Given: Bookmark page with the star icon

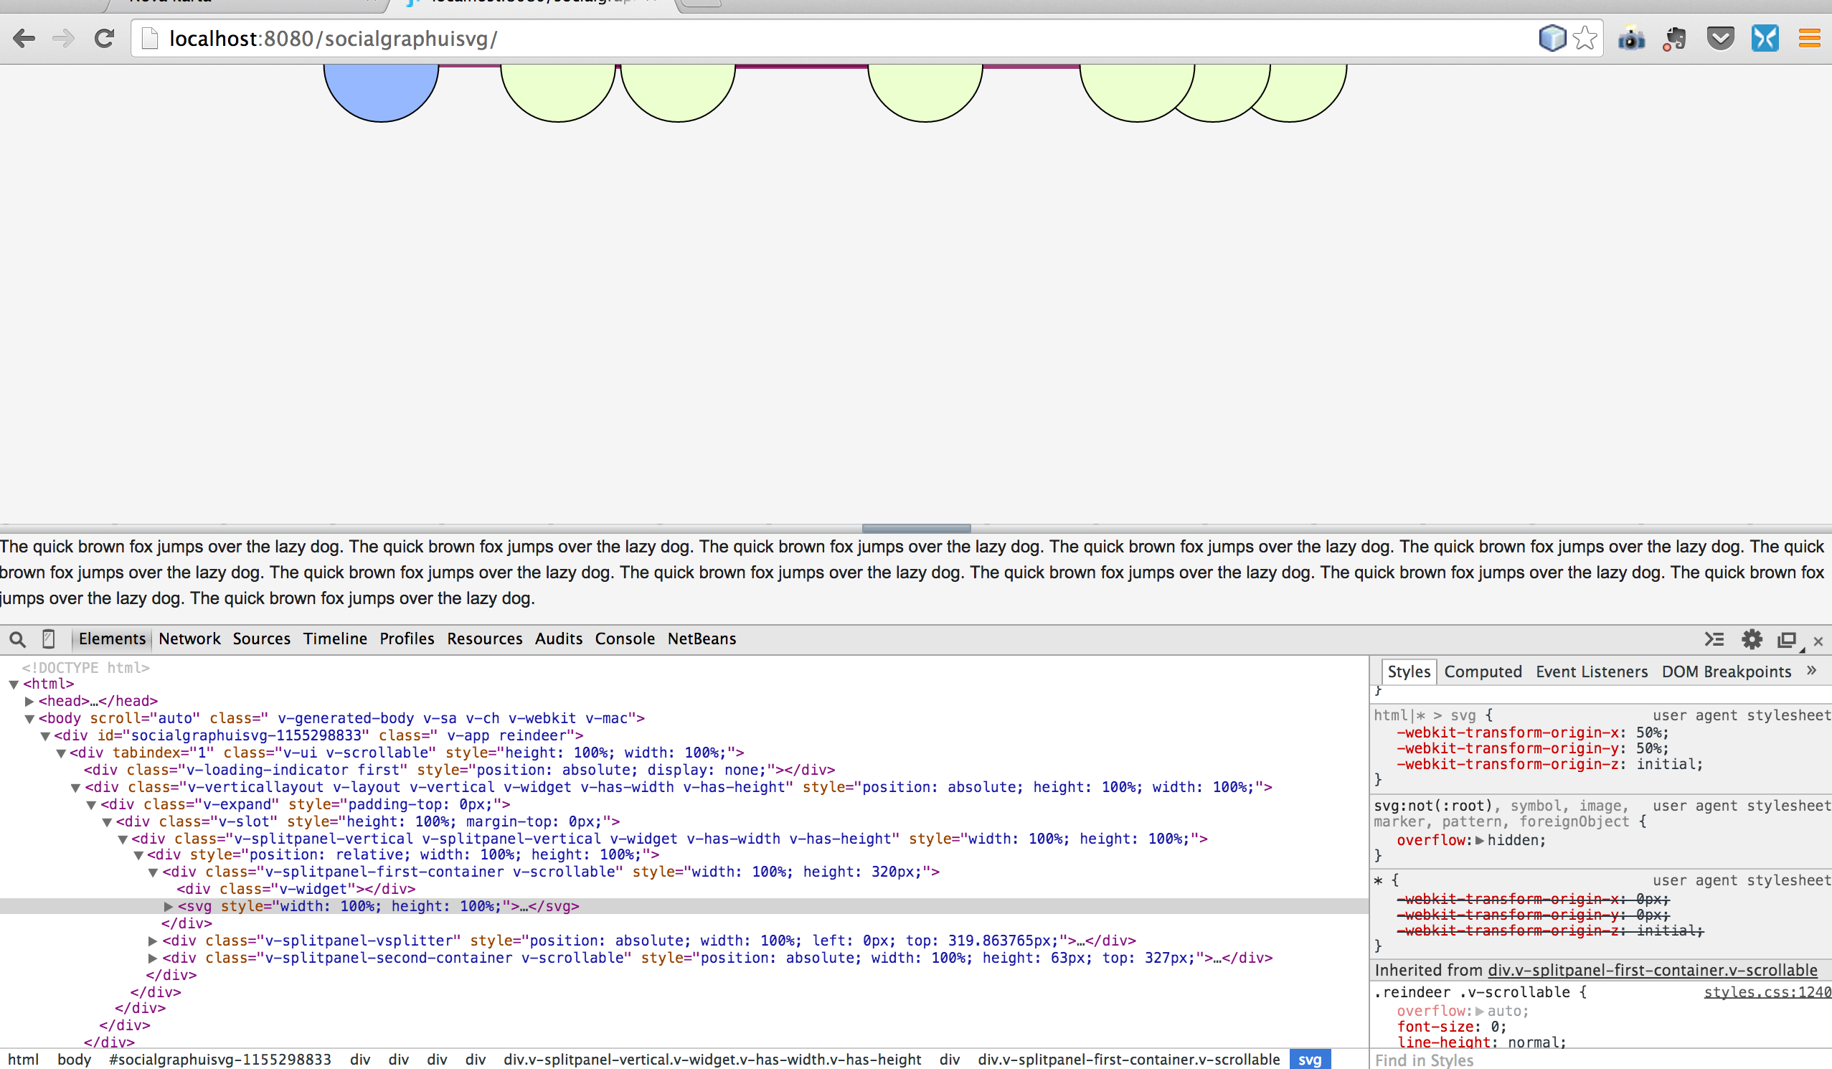Looking at the screenshot, I should [x=1585, y=39].
